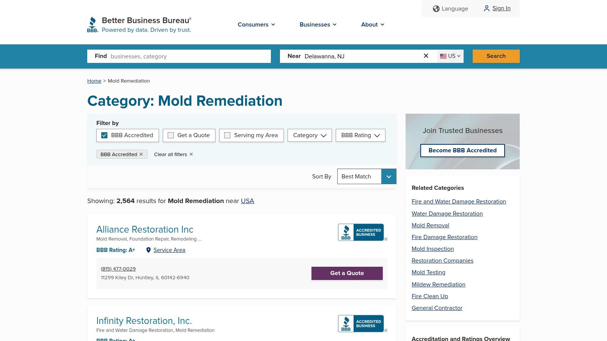607x341 pixels.
Task: Request a quote from Alliance Restoration Inc
Action: tap(347, 273)
